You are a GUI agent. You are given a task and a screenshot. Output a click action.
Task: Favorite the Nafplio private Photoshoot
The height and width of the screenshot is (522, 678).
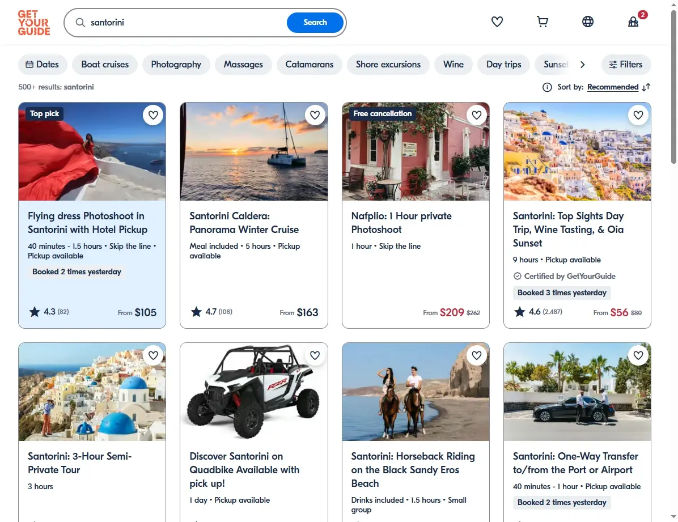pyautogui.click(x=477, y=115)
